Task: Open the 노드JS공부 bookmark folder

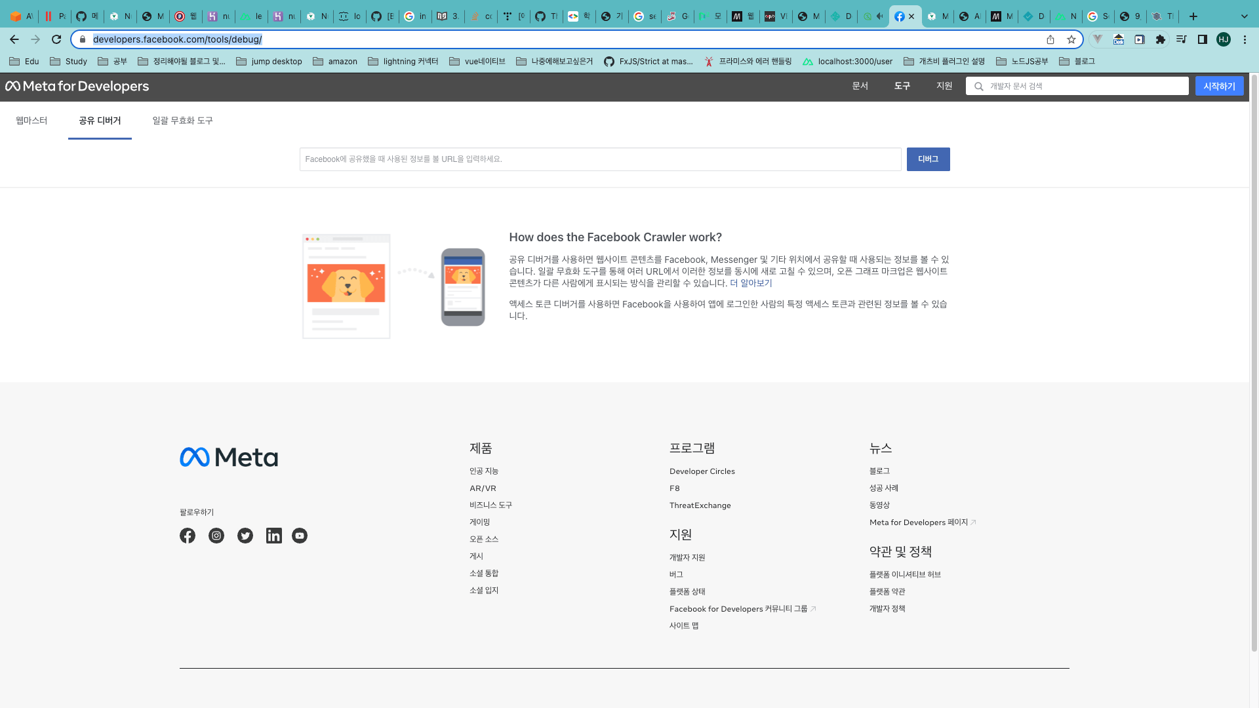Action: (1022, 62)
